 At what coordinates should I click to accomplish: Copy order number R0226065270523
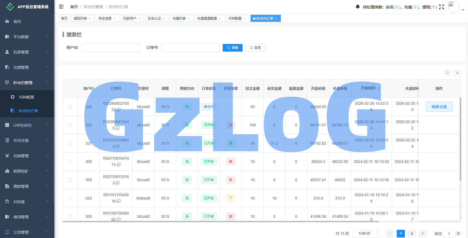click(x=119, y=110)
